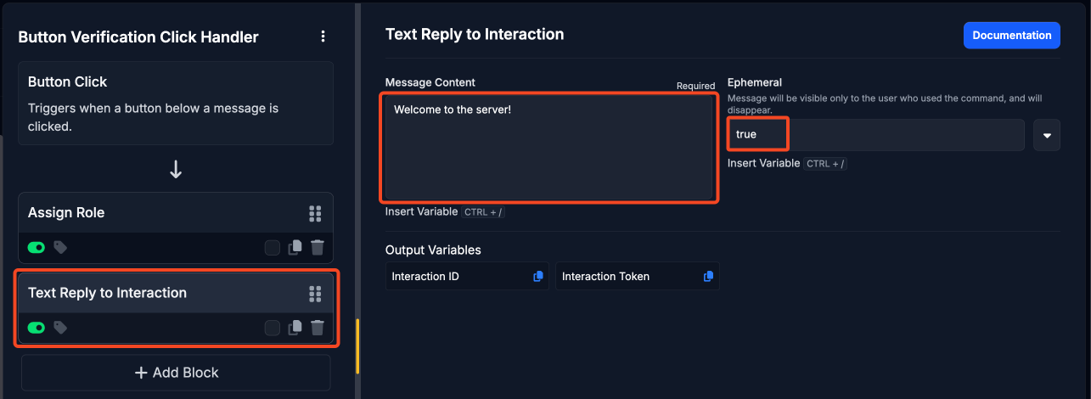Click into the Message Content text area

(549, 148)
